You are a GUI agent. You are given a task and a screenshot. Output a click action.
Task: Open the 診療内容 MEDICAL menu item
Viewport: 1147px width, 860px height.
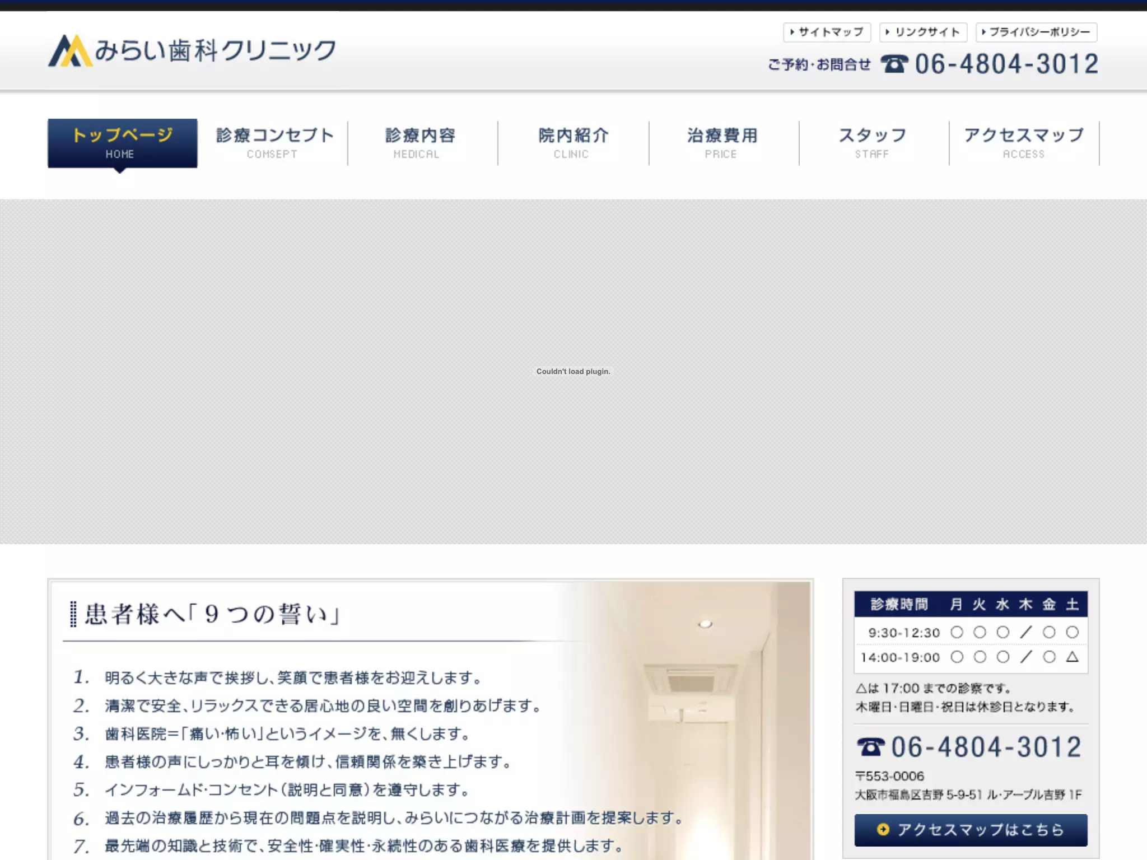[x=422, y=143]
